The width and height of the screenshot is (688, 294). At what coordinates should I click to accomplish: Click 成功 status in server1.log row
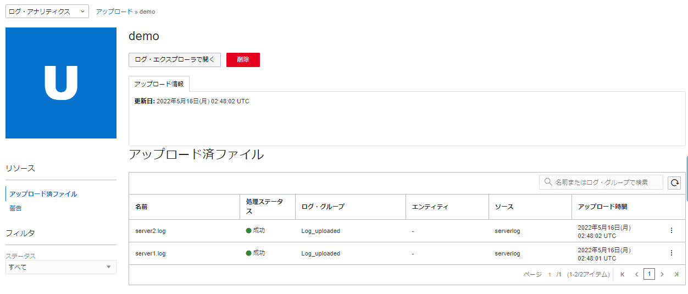pos(256,253)
